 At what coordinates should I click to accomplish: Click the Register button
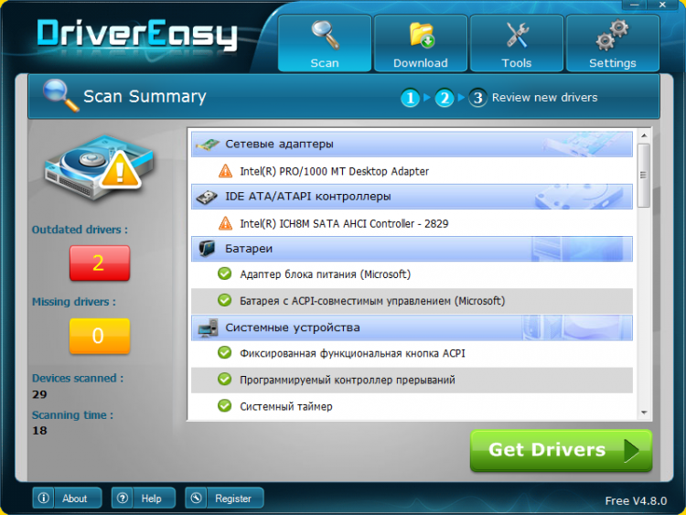coord(224,498)
